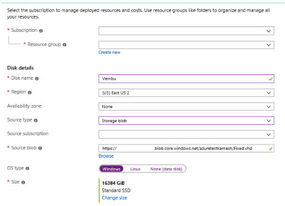Click the OS type info icon
This screenshot has height=206, width=285.
[28, 168]
